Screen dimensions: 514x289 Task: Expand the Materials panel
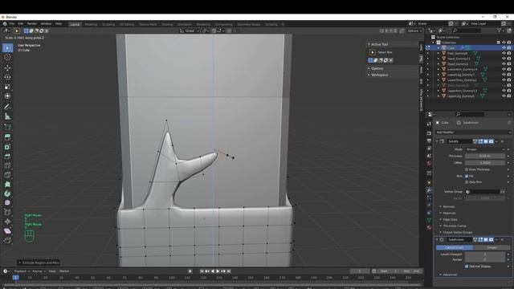(x=450, y=213)
